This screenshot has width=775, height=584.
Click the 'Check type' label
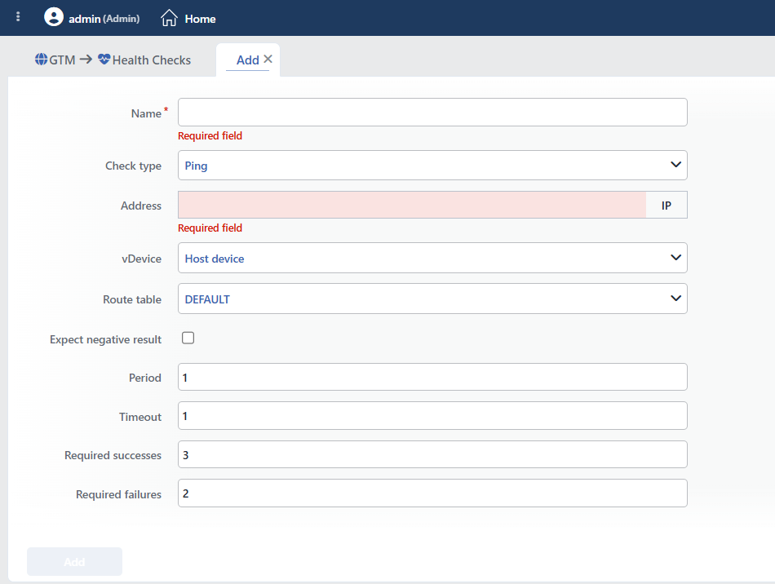click(133, 166)
